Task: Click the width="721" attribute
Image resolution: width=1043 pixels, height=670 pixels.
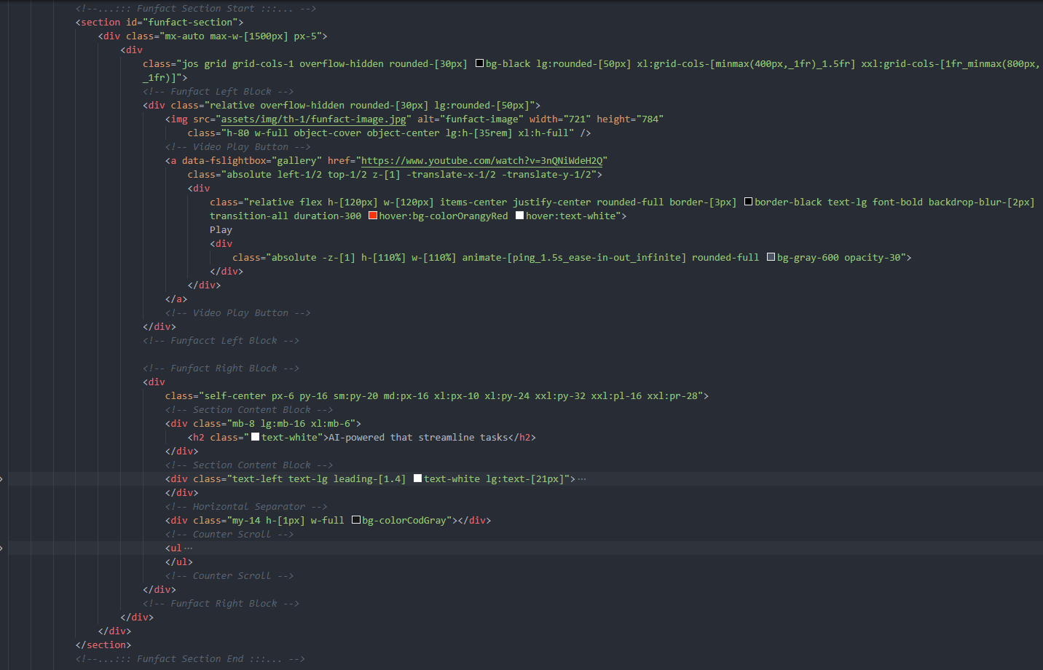Action: point(559,119)
